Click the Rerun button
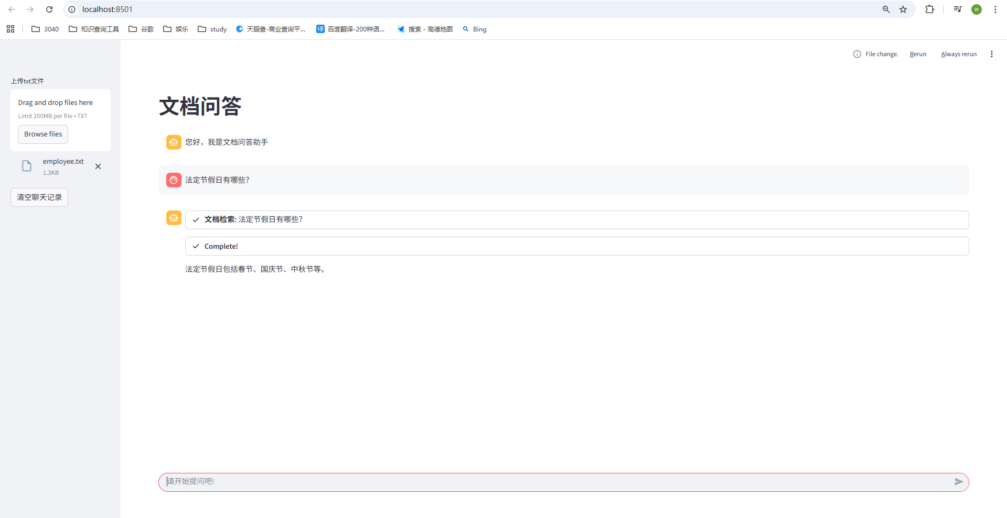 coord(918,54)
